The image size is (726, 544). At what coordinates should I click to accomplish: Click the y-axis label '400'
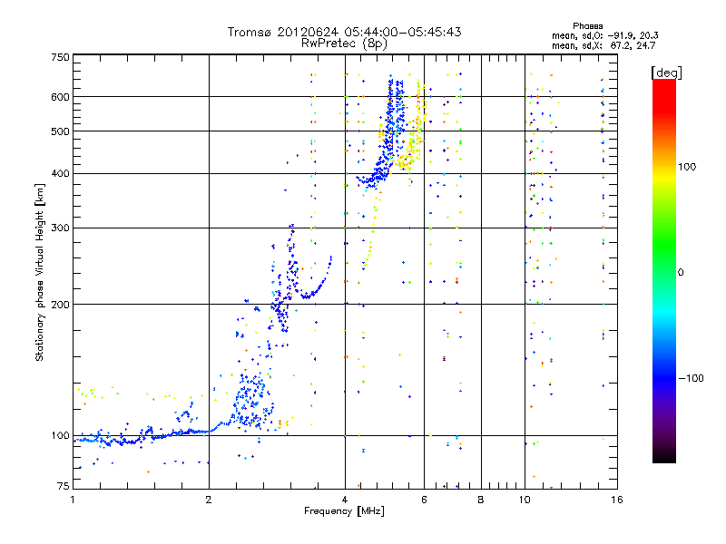click(60, 174)
